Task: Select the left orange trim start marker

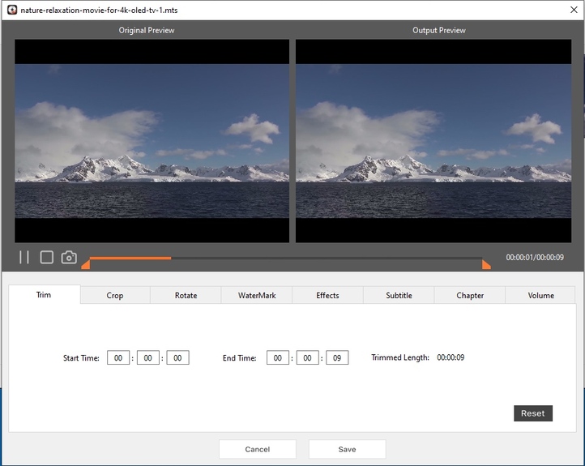Action: [86, 264]
